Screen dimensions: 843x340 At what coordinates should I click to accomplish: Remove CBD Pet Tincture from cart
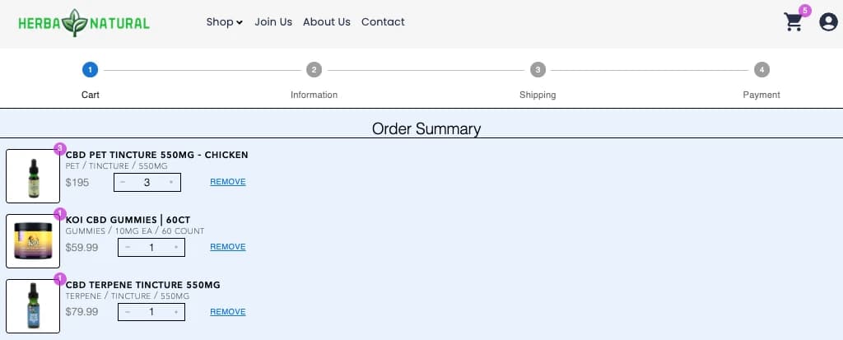pos(228,182)
